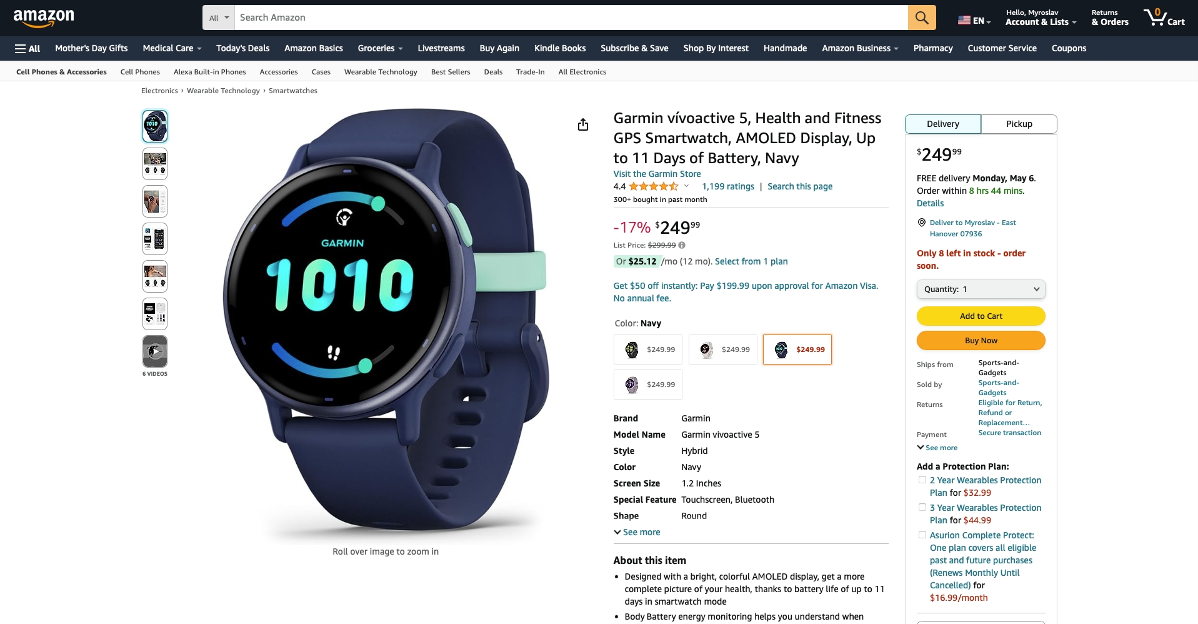Image resolution: width=1198 pixels, height=624 pixels.
Task: Click the yellow Add to Cart button
Action: (x=981, y=316)
